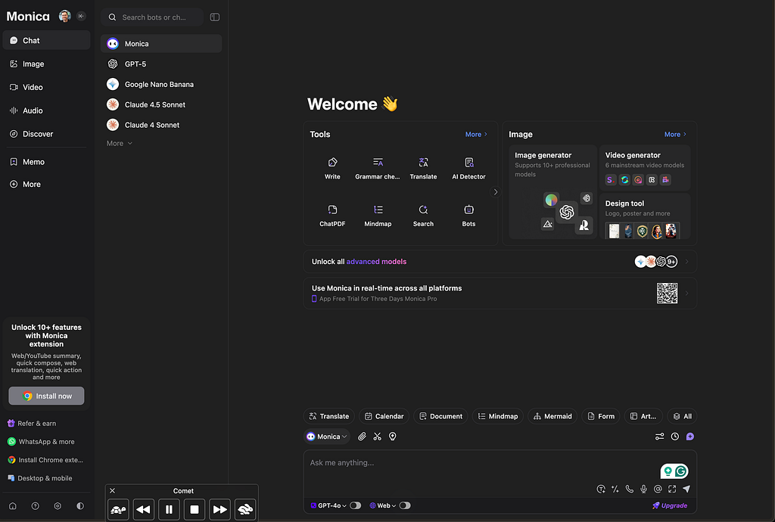
Task: Open Refer & earn link
Action: point(32,423)
